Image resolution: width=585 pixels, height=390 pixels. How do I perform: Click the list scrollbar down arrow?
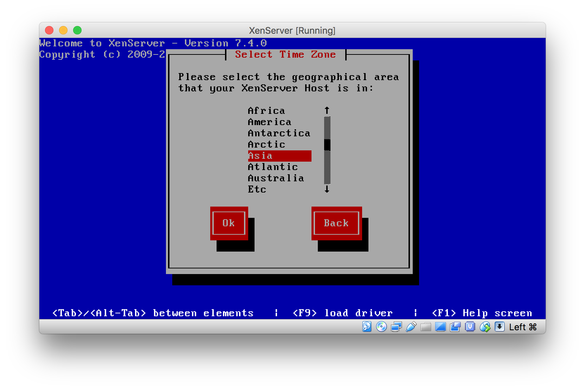[327, 189]
